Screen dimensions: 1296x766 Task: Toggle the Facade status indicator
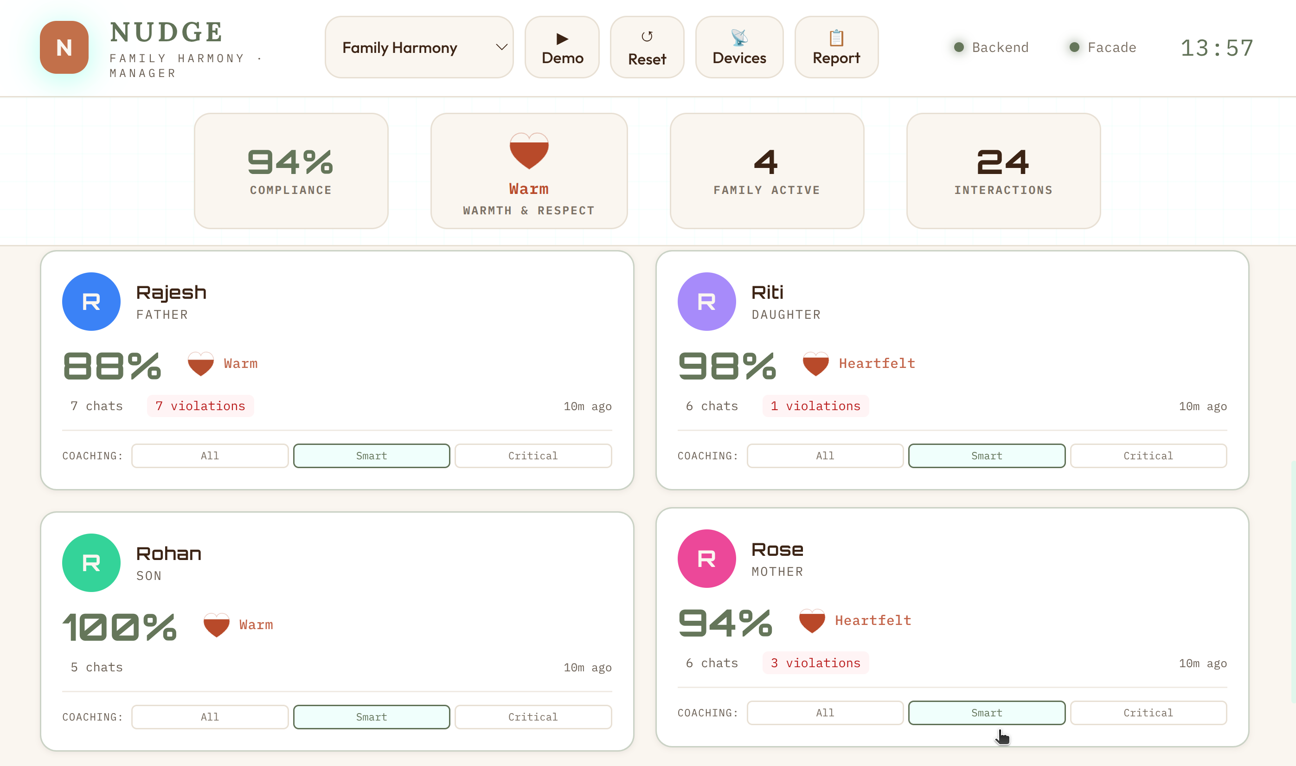tap(1074, 47)
